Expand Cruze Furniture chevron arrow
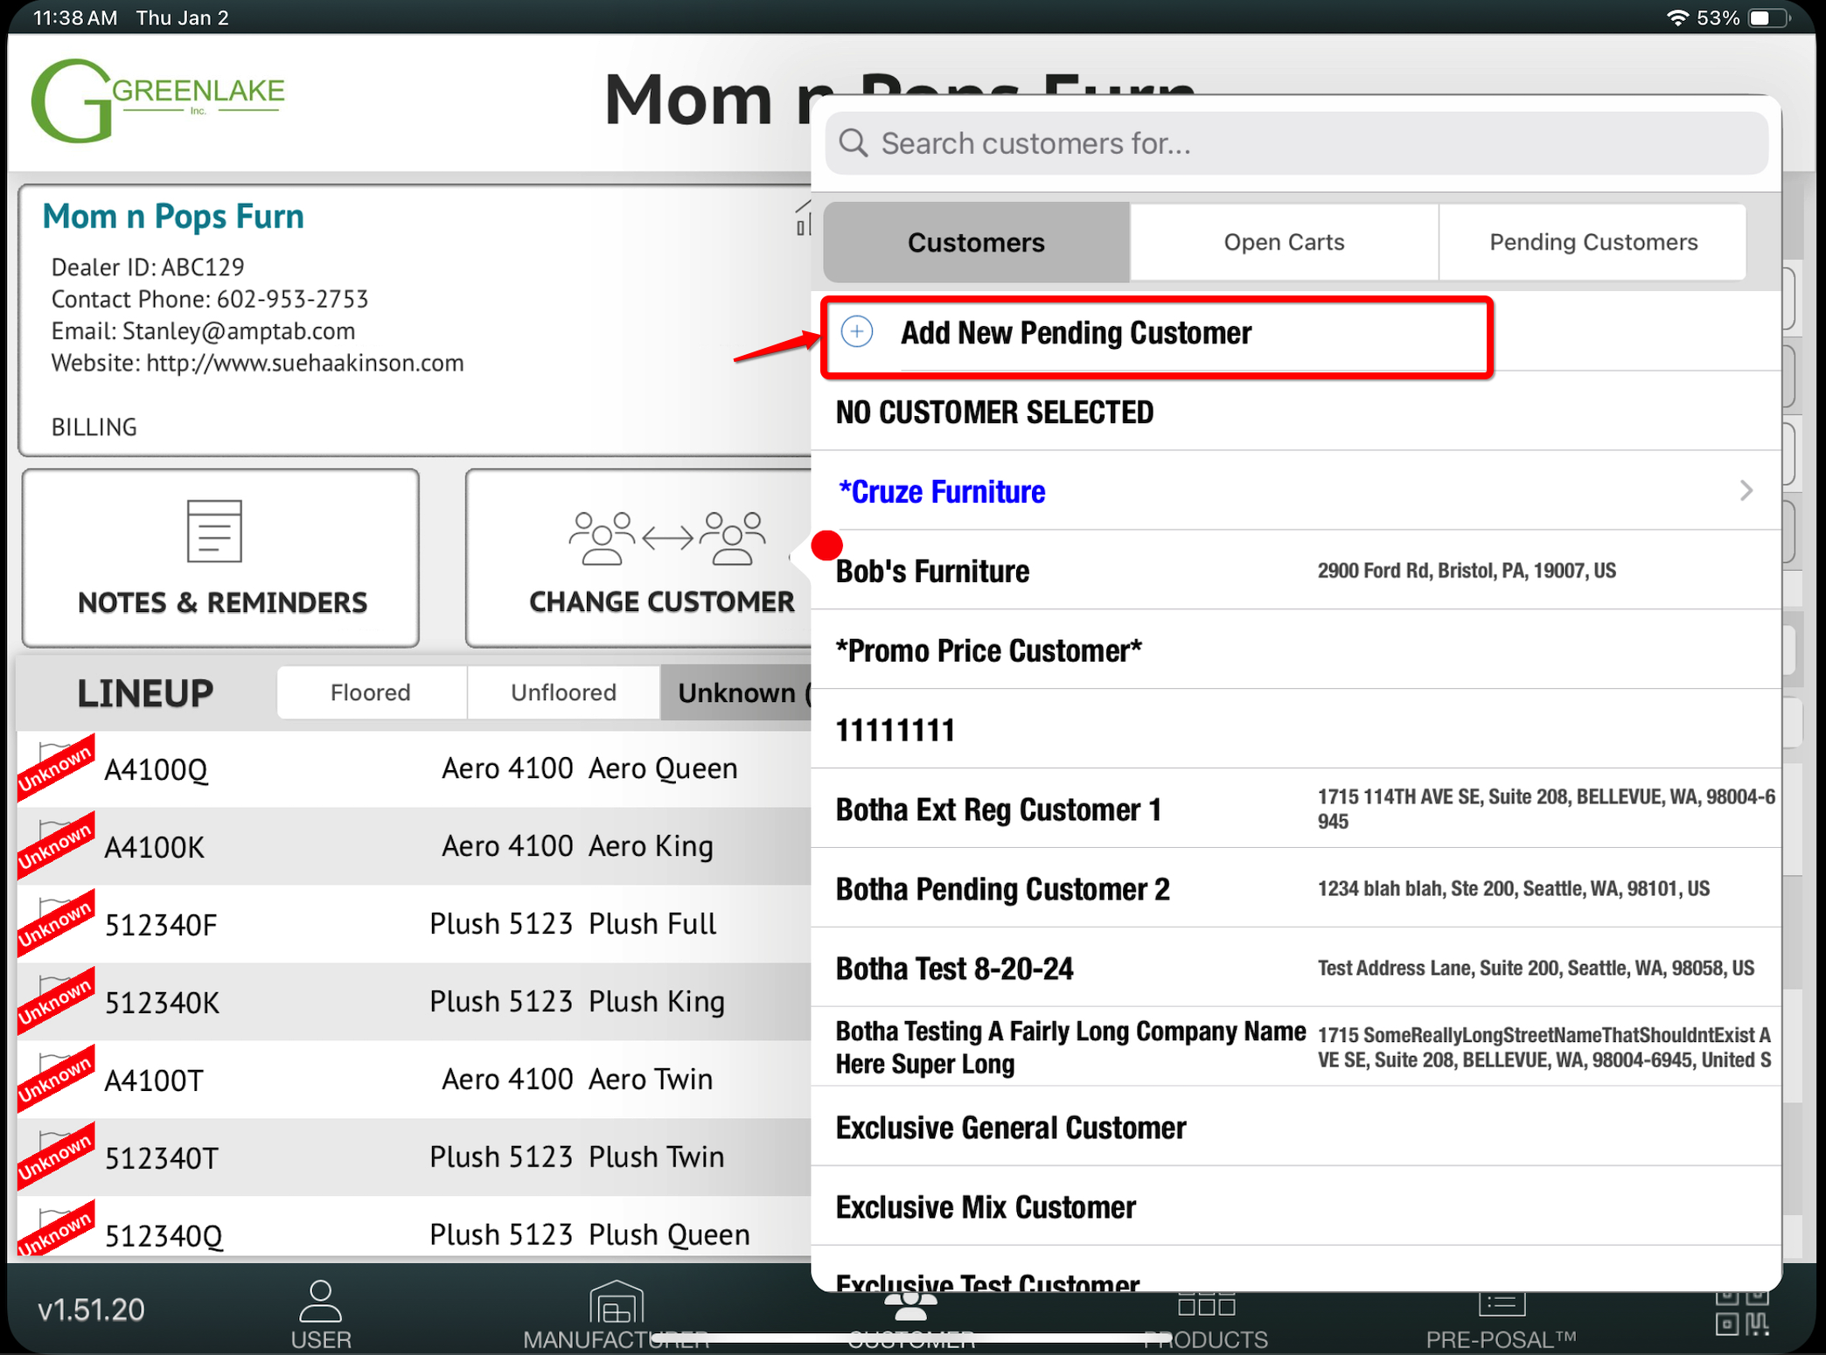The height and width of the screenshot is (1355, 1826). [1746, 490]
